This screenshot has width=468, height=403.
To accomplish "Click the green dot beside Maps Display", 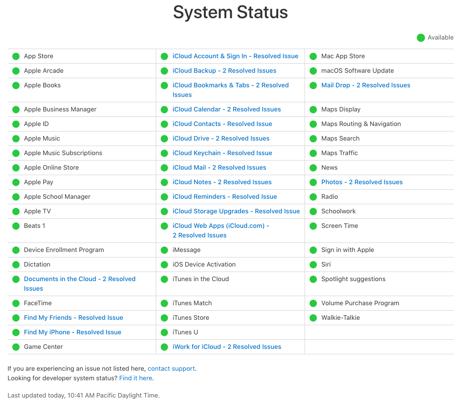I will (313, 110).
